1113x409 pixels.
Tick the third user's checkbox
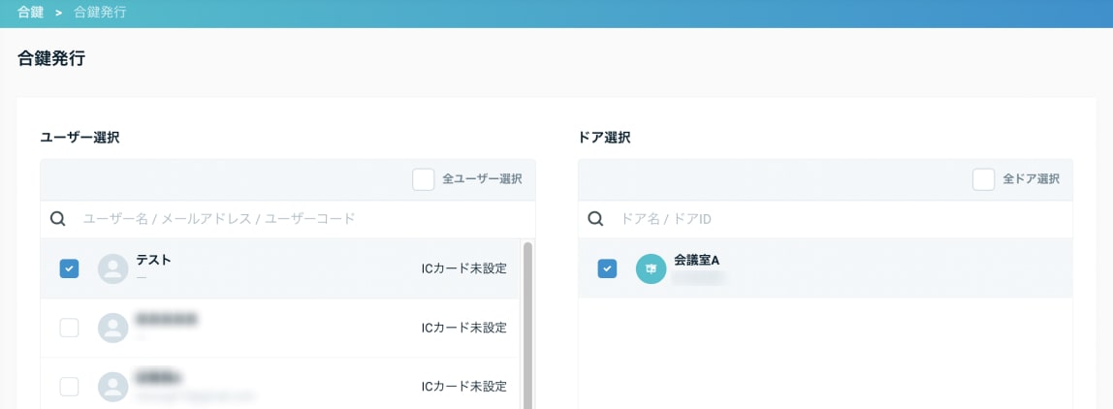(69, 387)
